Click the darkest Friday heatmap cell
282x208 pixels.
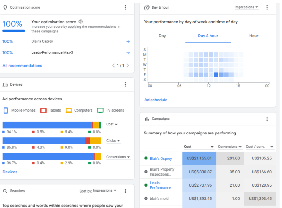point(216,75)
